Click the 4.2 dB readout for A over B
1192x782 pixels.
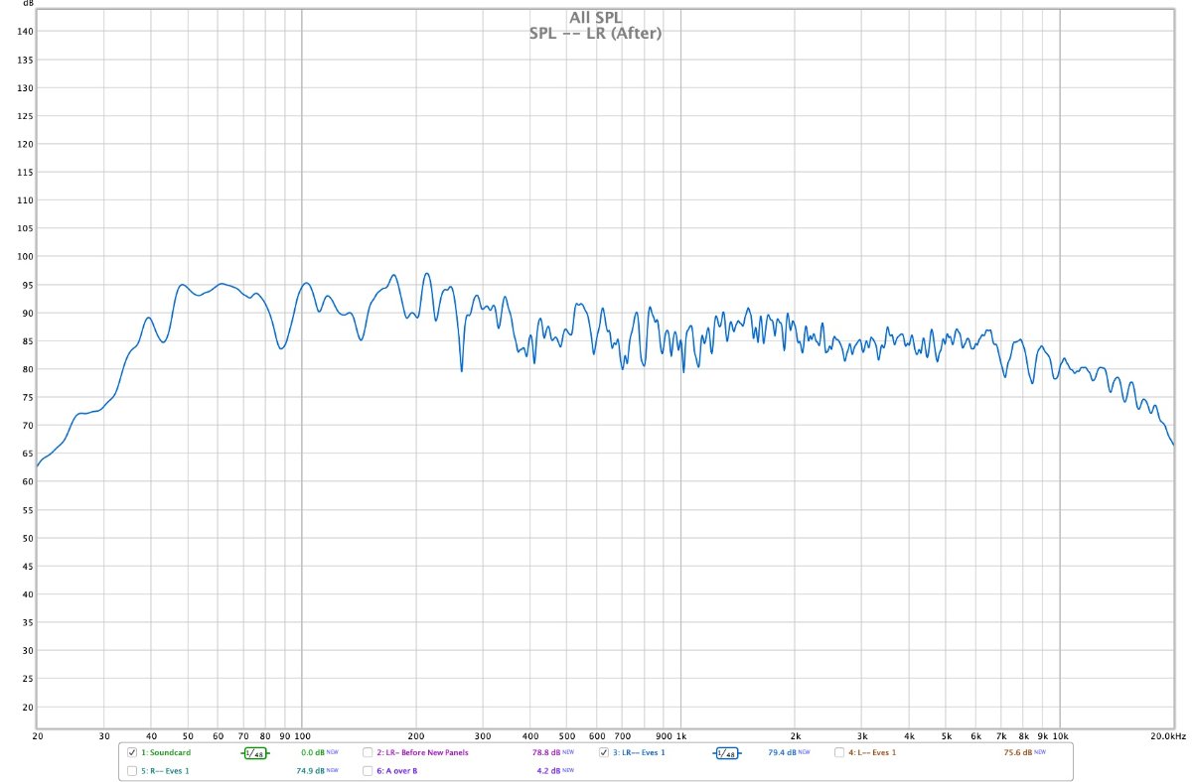pos(548,771)
